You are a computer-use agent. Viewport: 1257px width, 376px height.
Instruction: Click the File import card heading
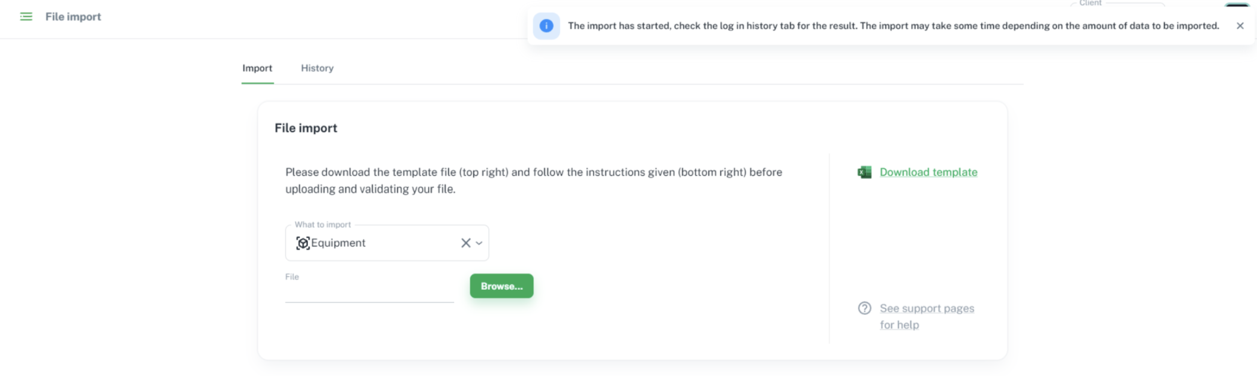pyautogui.click(x=306, y=128)
